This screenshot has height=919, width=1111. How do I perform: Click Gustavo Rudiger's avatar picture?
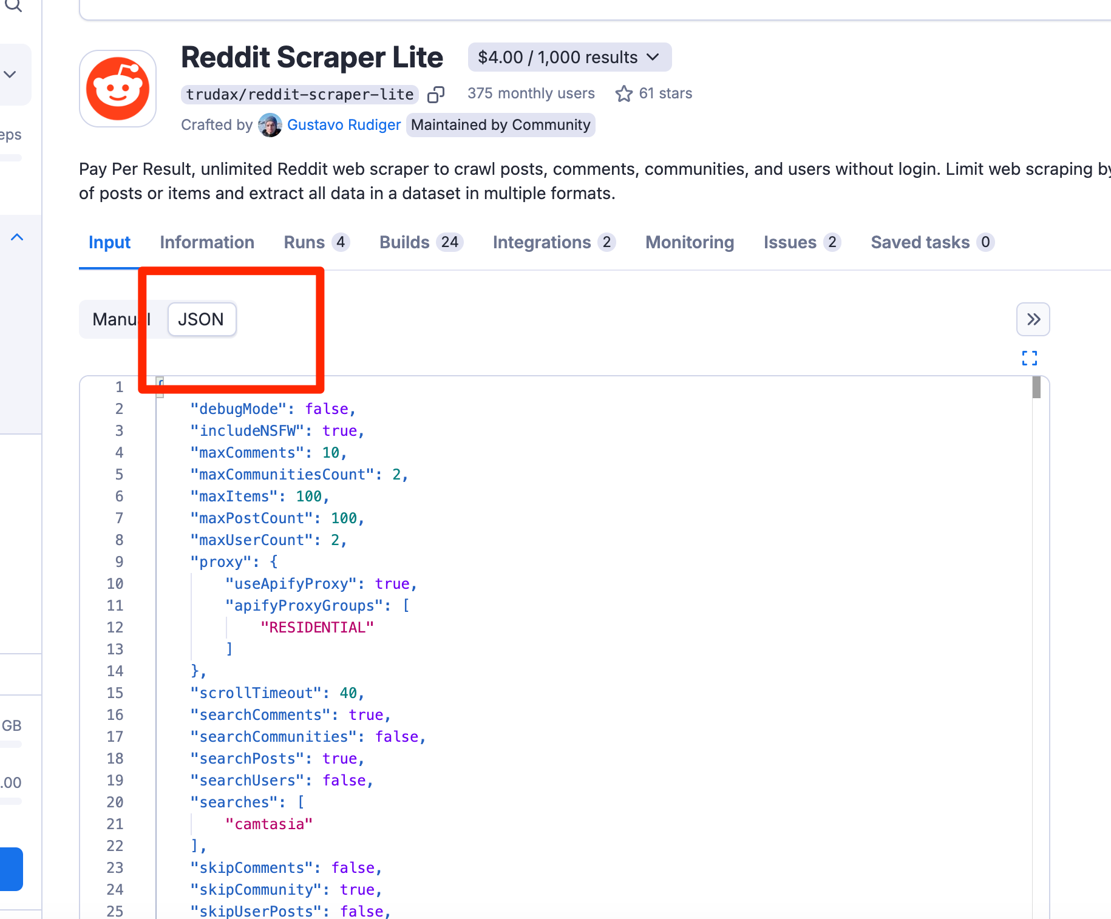point(270,125)
